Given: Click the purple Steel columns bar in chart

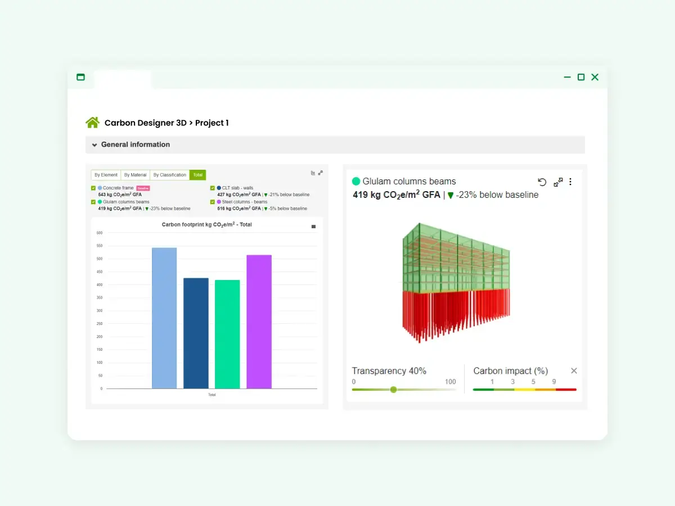Looking at the screenshot, I should click(x=259, y=321).
